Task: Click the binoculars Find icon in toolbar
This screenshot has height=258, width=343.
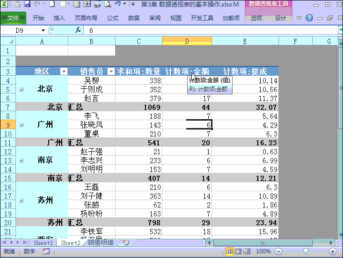Action: (x=97, y=4)
